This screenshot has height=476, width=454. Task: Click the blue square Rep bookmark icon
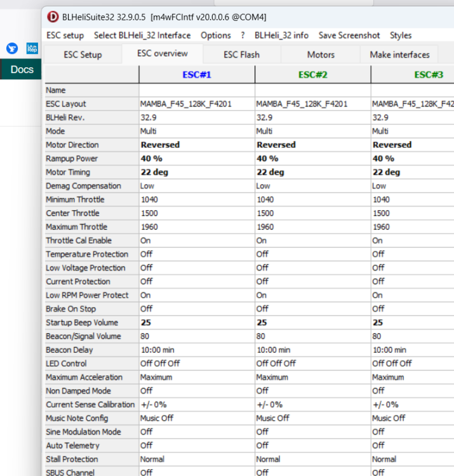tap(32, 48)
